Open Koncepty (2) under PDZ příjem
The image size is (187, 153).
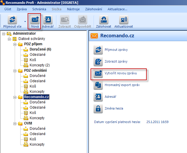[x=40, y=65]
